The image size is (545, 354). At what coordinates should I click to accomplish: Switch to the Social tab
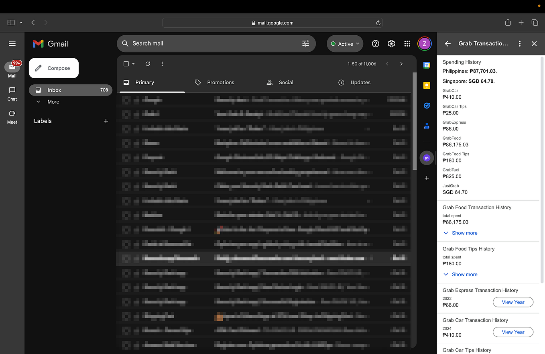[286, 82]
